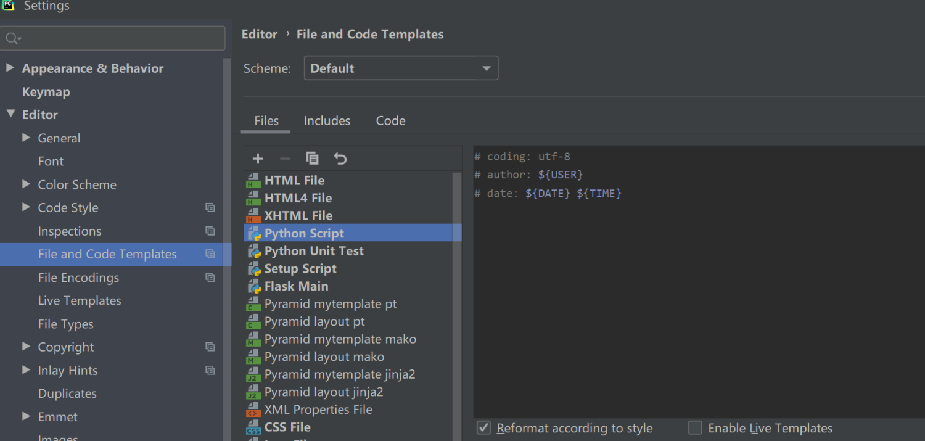Expand the Emmet node arrow
This screenshot has height=441, width=925.
click(x=26, y=416)
